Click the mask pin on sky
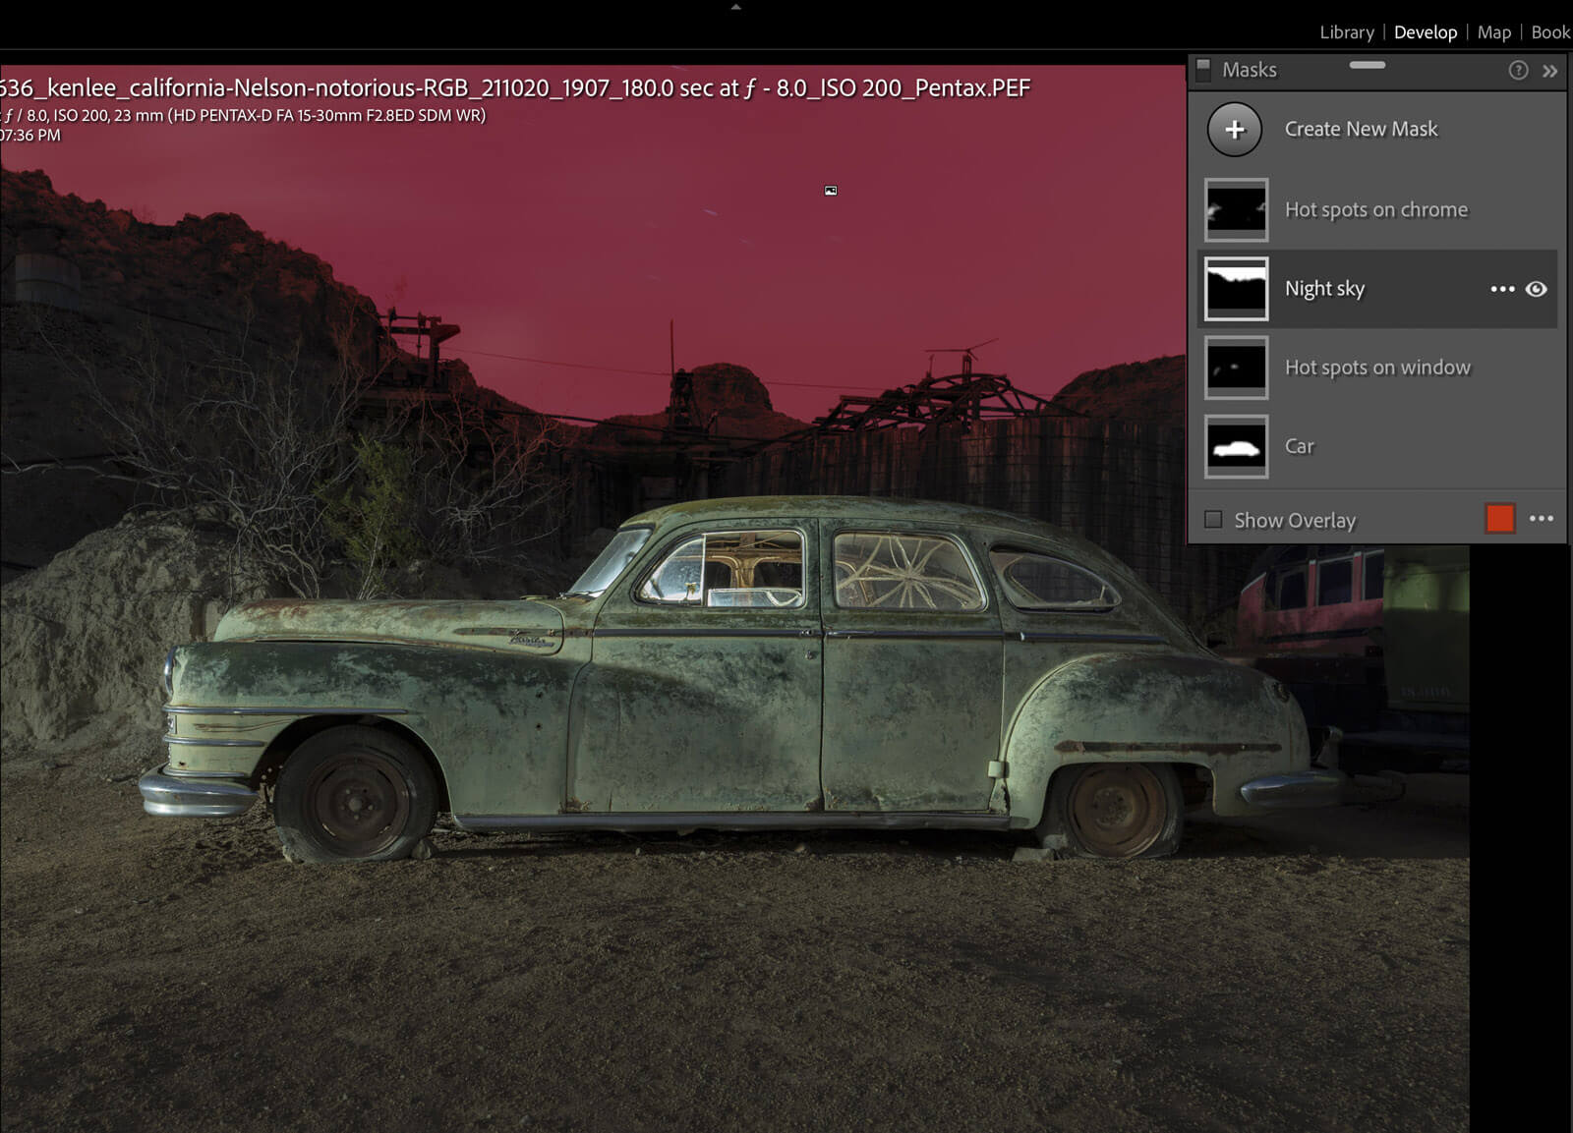This screenshot has width=1573, height=1133. click(x=831, y=191)
